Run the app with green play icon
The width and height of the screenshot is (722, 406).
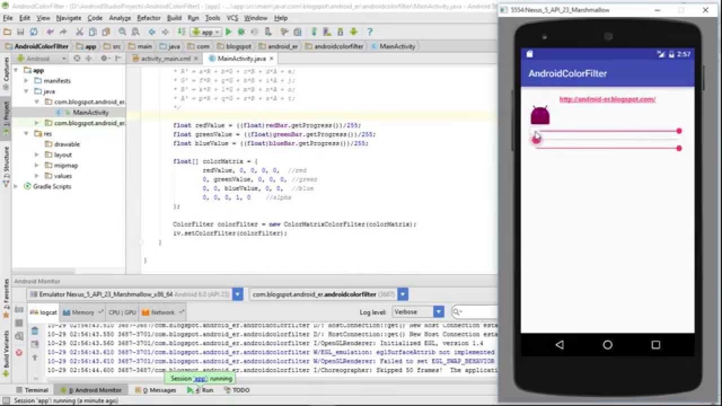(x=228, y=32)
